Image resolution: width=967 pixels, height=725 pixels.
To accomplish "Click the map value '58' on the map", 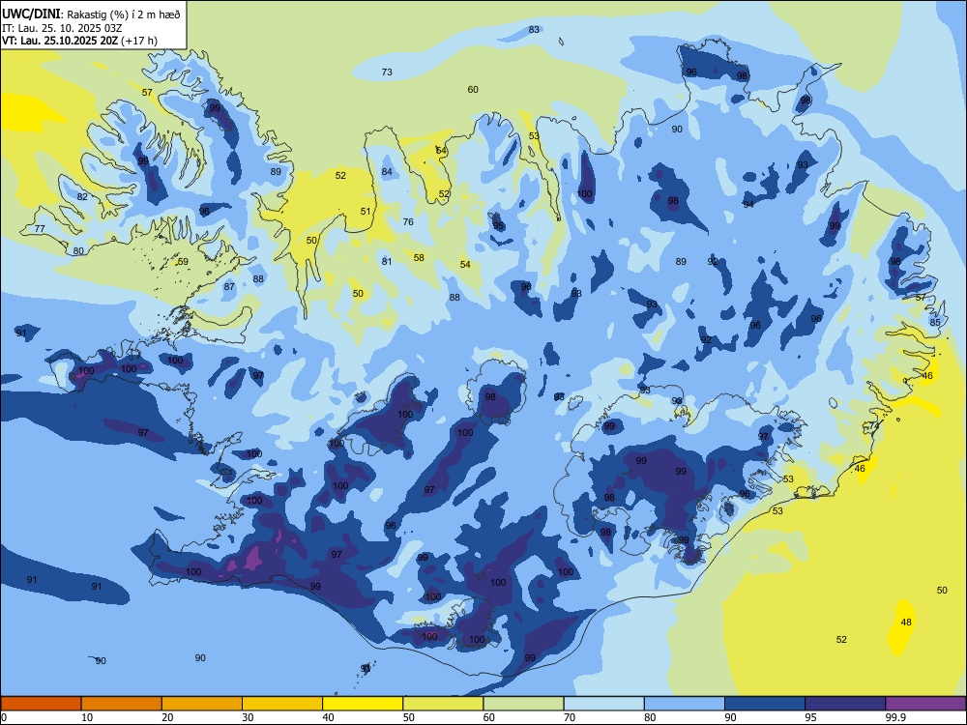I will 419,258.
